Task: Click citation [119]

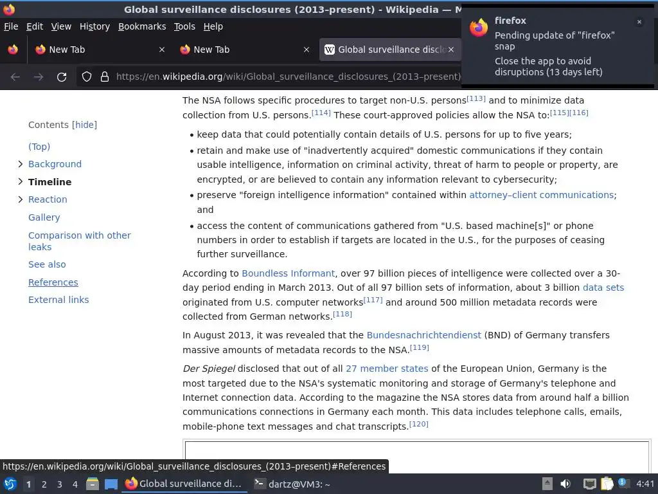Action: click(x=419, y=347)
